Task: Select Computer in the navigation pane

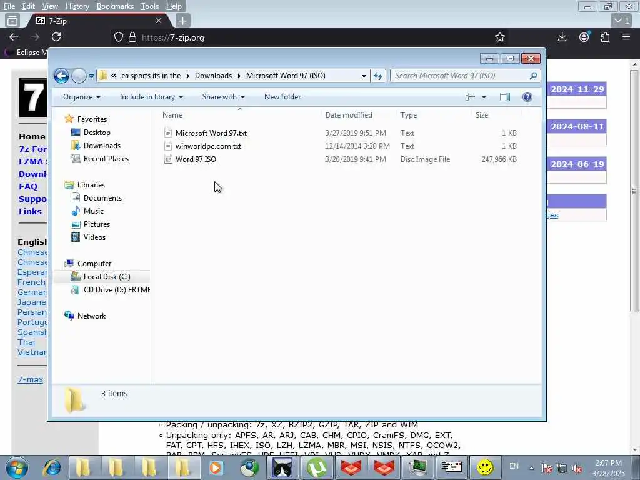Action: coord(88,264)
